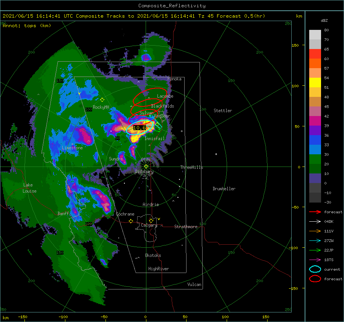Image resolution: width=344 pixels, height=322 pixels.
Task: Click the Banff label
Action: [x=63, y=214]
